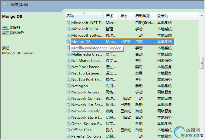The height and width of the screenshot is (140, 205).
Task: Sort by 描述 column header
Action: tap(111, 16)
